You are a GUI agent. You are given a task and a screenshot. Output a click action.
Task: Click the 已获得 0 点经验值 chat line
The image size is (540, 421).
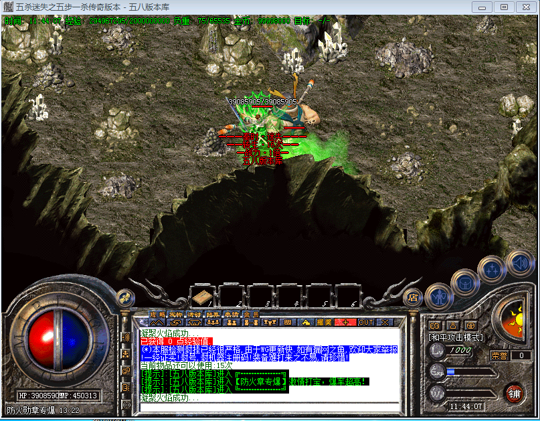coord(177,341)
